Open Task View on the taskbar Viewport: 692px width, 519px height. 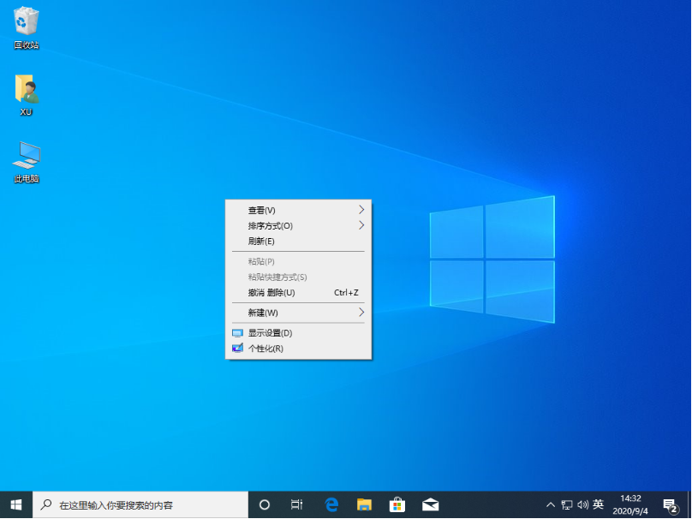(296, 504)
